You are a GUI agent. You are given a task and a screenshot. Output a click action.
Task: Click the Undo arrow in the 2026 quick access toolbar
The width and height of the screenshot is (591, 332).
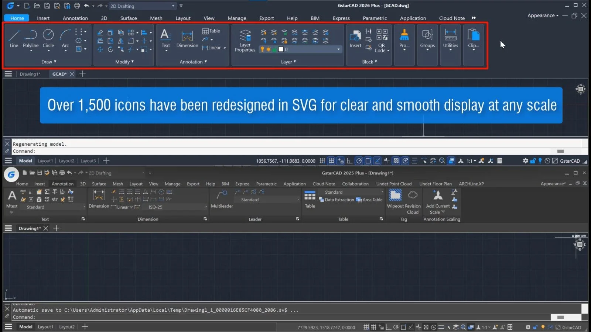tap(87, 6)
